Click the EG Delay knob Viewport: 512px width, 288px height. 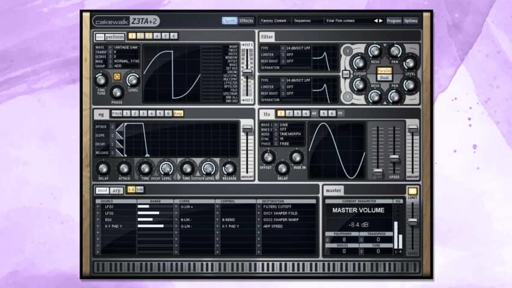click(x=103, y=169)
